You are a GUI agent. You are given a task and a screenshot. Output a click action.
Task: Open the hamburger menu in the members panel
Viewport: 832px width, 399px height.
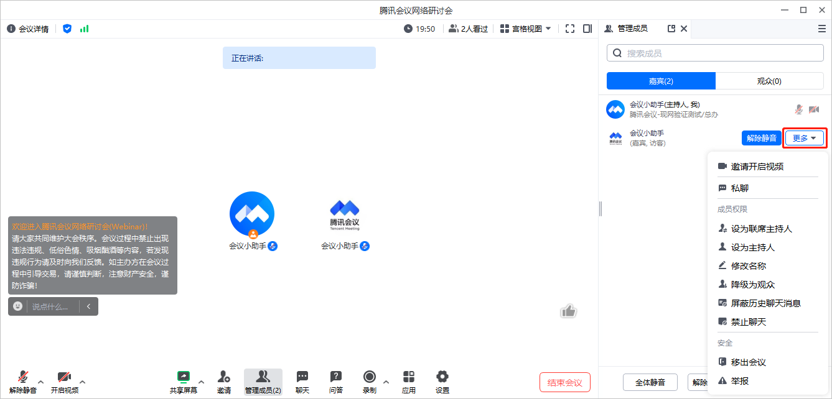(x=822, y=29)
